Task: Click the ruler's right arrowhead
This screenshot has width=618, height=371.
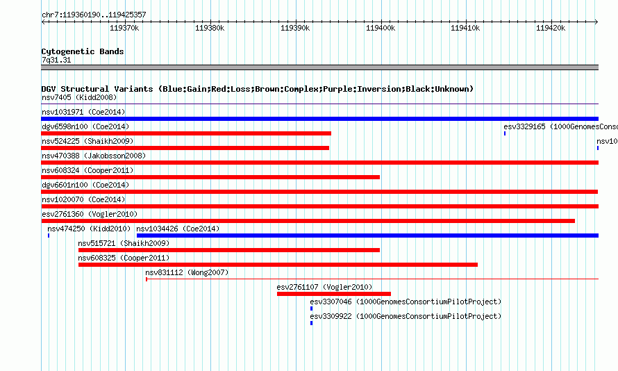Action: coord(596,22)
